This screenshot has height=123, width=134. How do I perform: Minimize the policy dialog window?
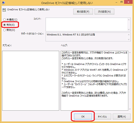click(x=116, y=2)
